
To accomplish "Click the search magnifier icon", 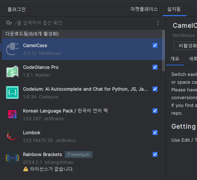I will pos(9,23).
